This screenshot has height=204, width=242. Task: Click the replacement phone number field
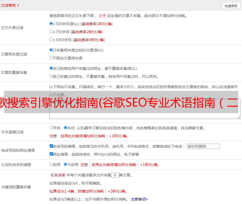click(x=203, y=146)
